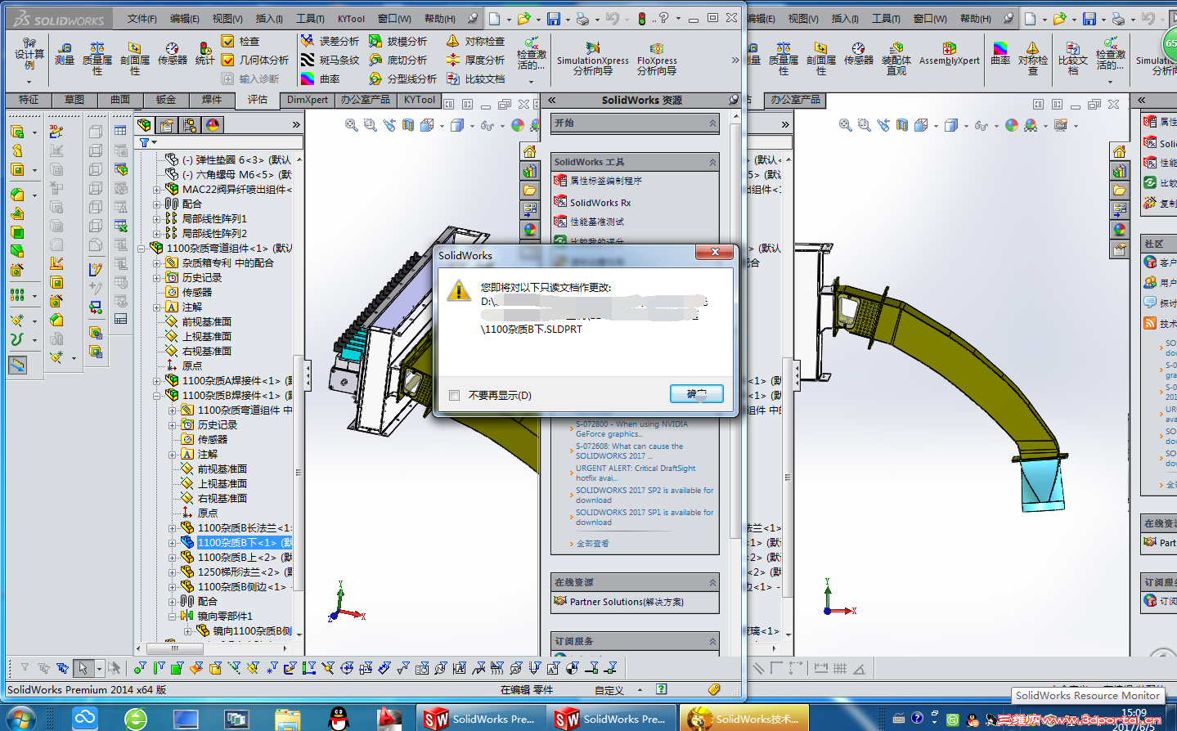The height and width of the screenshot is (731, 1177).
Task: Expand the 局部线性阵列1 tree node
Action: 157,218
